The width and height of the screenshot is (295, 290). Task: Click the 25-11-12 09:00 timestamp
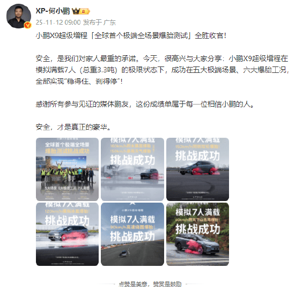click(58, 23)
